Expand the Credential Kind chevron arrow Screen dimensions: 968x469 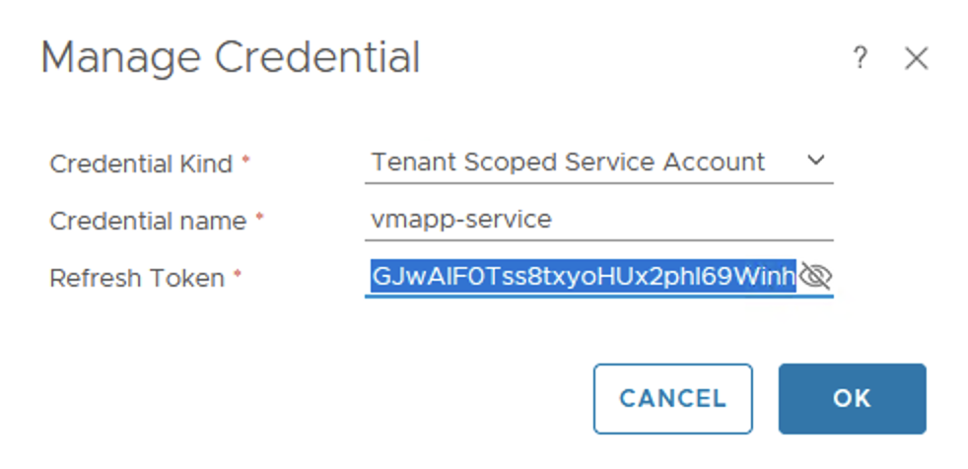point(815,161)
